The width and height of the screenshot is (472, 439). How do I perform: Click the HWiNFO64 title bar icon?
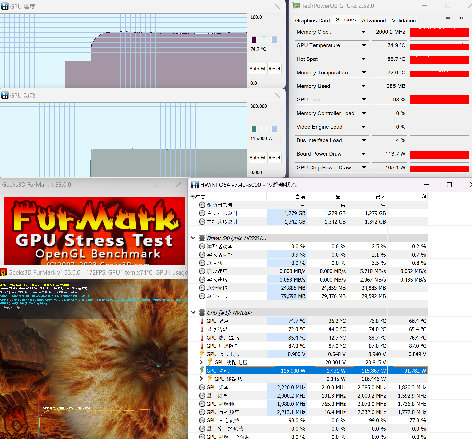click(195, 185)
